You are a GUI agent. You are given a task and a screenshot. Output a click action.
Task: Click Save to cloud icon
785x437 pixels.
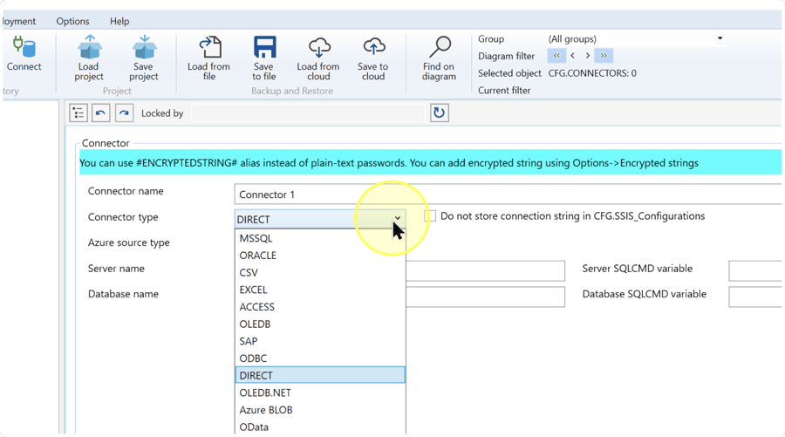[x=373, y=48]
